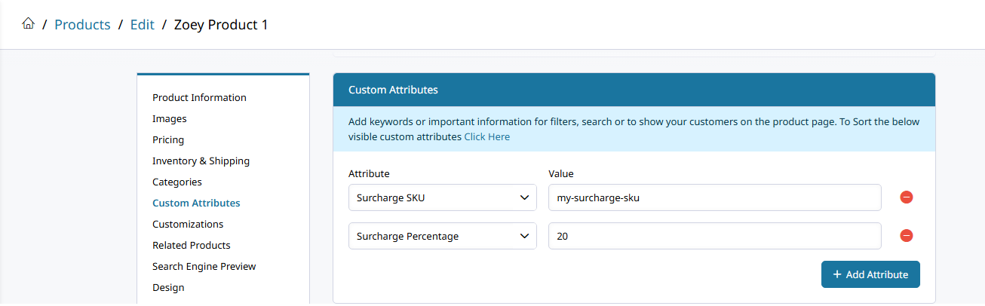
Task: Follow the Click Here sort link
Action: (486, 137)
